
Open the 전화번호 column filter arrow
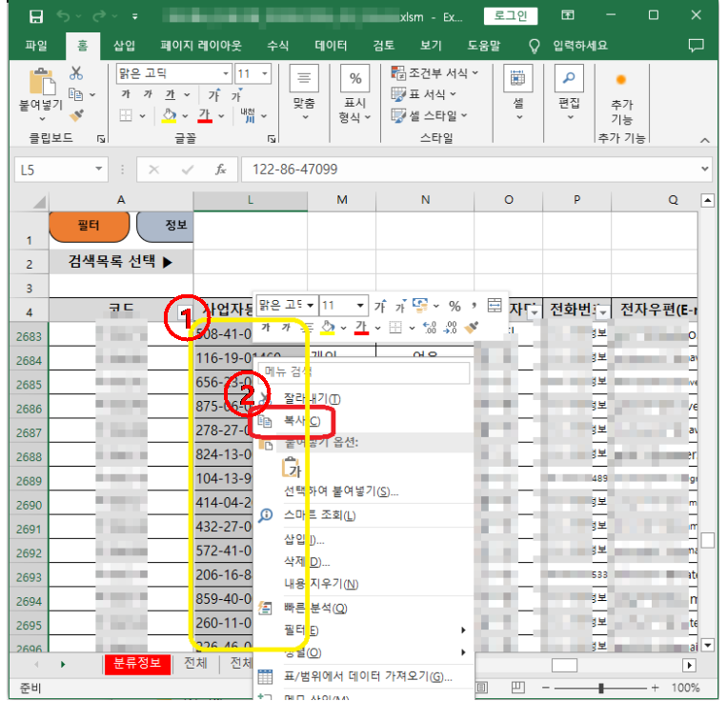point(602,313)
